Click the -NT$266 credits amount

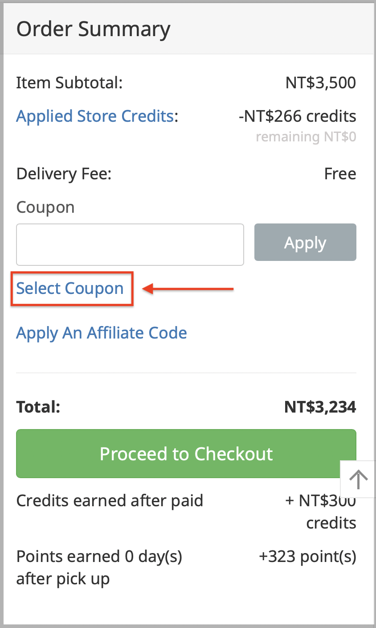tap(298, 116)
